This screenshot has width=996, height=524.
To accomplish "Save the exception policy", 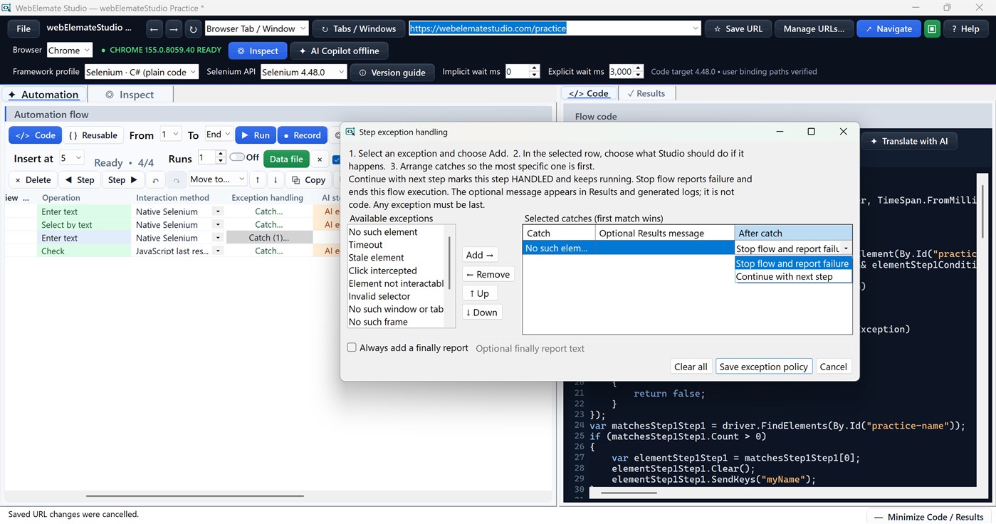I will (763, 367).
